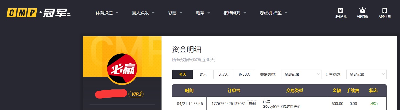Click the GOpay钱包-稍后选择 充值 description
This screenshot has height=110, width=400.
[281, 106]
